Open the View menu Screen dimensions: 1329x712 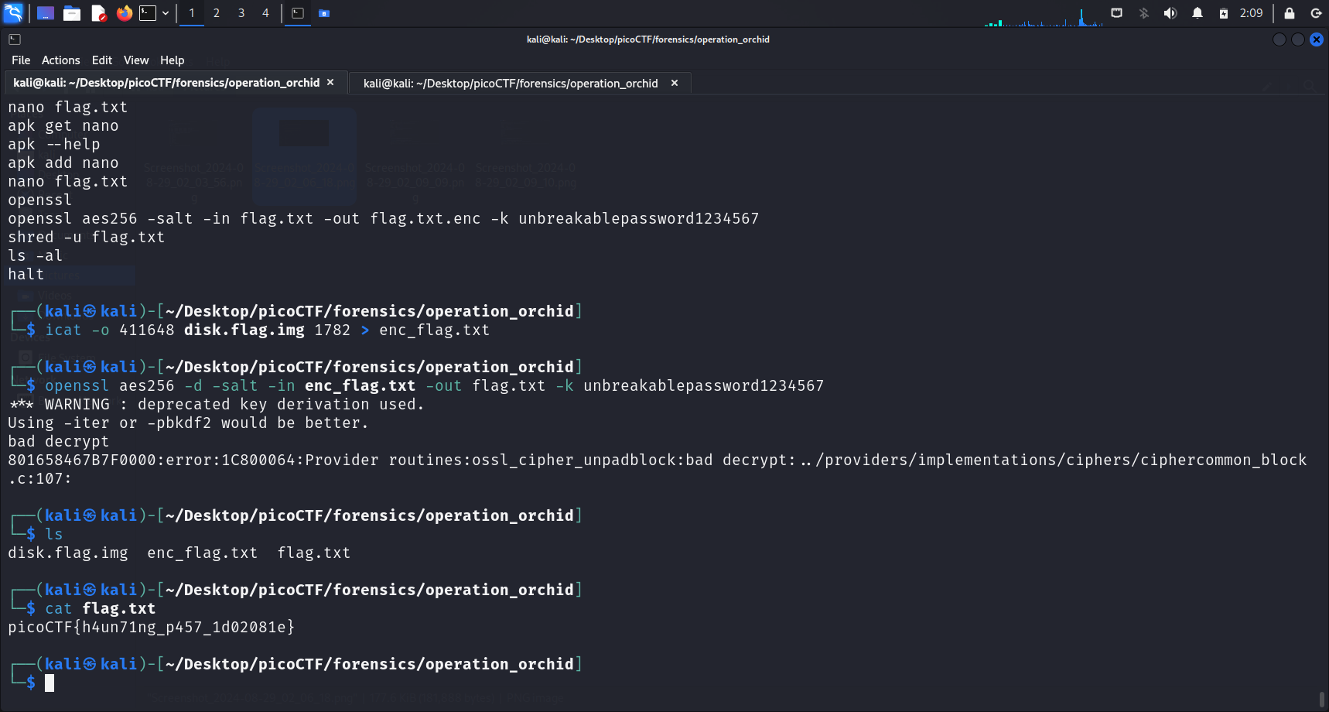click(x=136, y=60)
